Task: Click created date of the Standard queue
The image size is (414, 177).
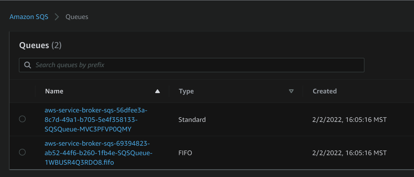Action: 349,120
